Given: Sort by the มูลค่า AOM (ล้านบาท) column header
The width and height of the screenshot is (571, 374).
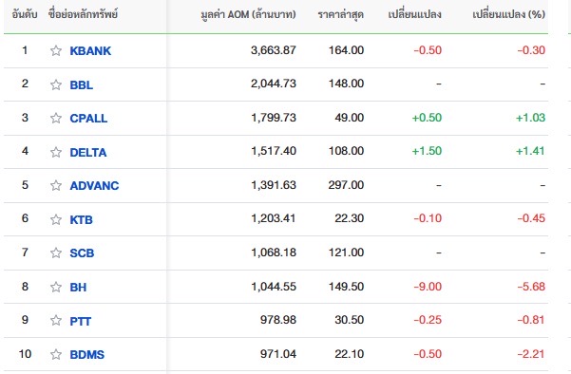Looking at the screenshot, I should coord(248,14).
